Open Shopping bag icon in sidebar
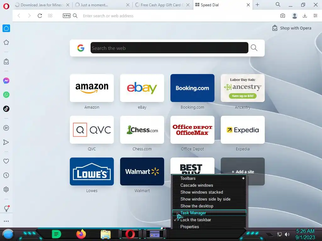This screenshot has height=241, width=322. 6,62
